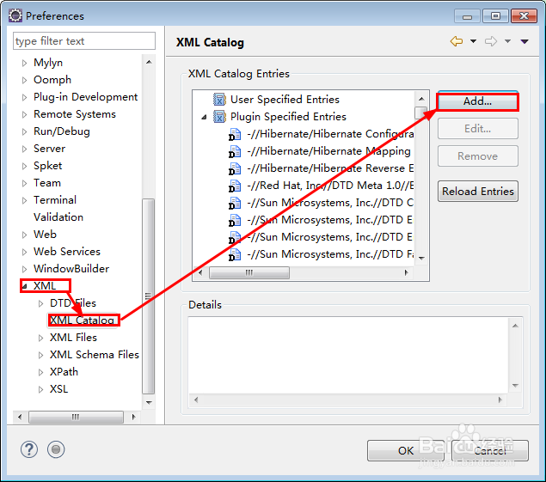Screen dimensions: 546x482
Task: Click the preferences tree scroll up arrow
Action: click(x=149, y=62)
